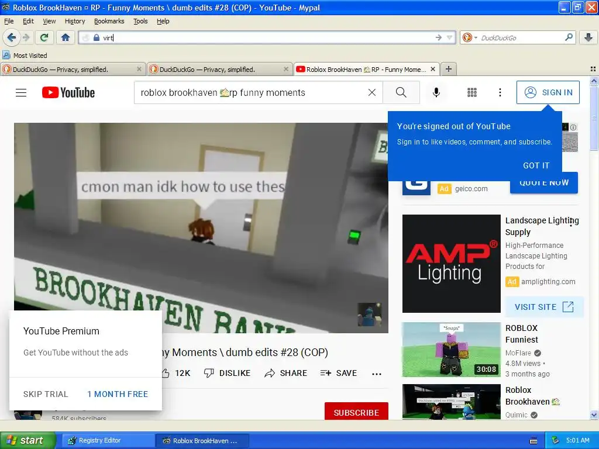Open the geico.com ad link
599x449 pixels.
coord(471,189)
